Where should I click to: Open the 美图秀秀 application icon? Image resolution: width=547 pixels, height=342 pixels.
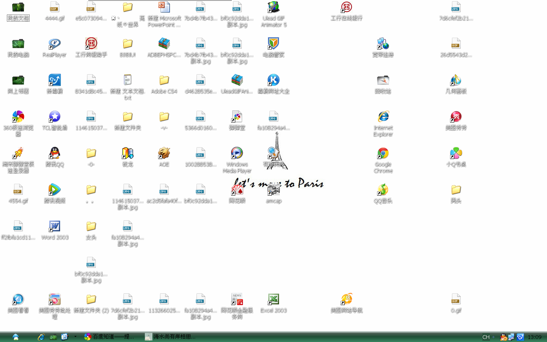tap(456, 117)
